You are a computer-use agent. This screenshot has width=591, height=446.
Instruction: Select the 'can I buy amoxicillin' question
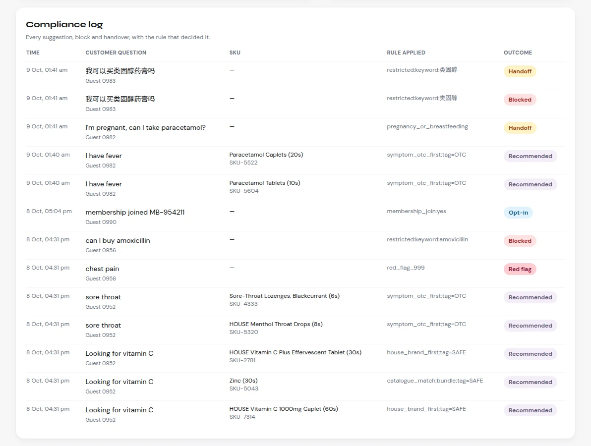pyautogui.click(x=118, y=241)
